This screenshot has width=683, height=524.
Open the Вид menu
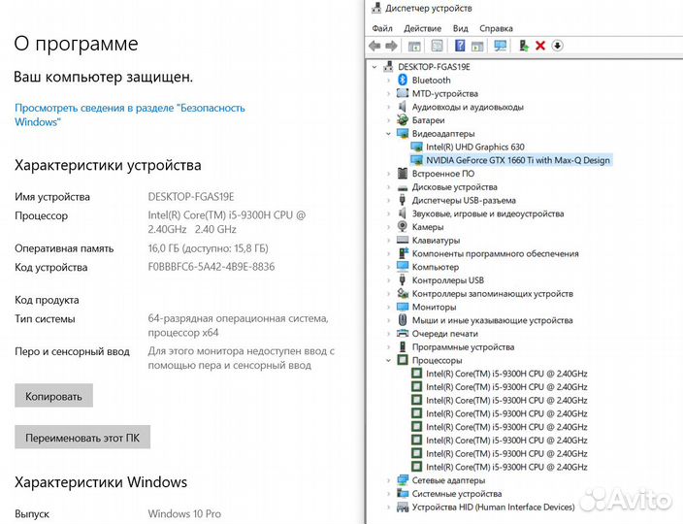click(461, 28)
